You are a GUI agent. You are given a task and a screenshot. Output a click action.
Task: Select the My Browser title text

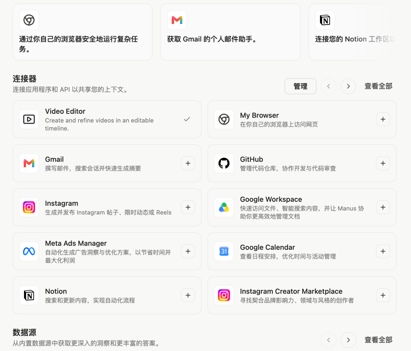(x=259, y=115)
